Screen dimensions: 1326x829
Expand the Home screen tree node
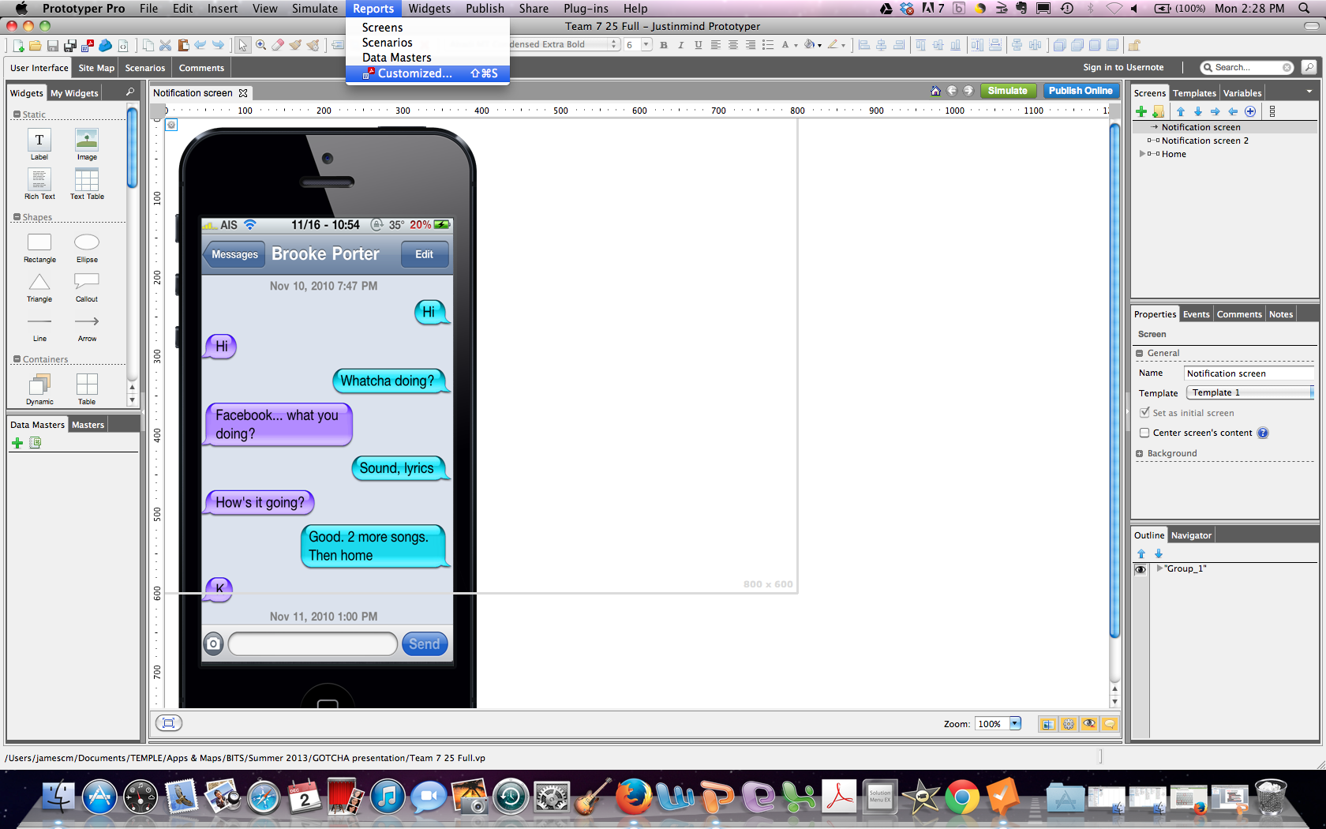pyautogui.click(x=1142, y=154)
